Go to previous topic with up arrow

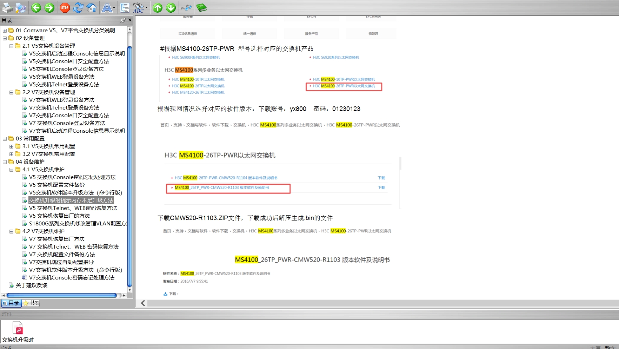[158, 8]
